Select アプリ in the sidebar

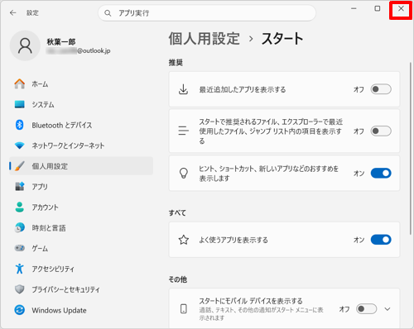(x=81, y=187)
